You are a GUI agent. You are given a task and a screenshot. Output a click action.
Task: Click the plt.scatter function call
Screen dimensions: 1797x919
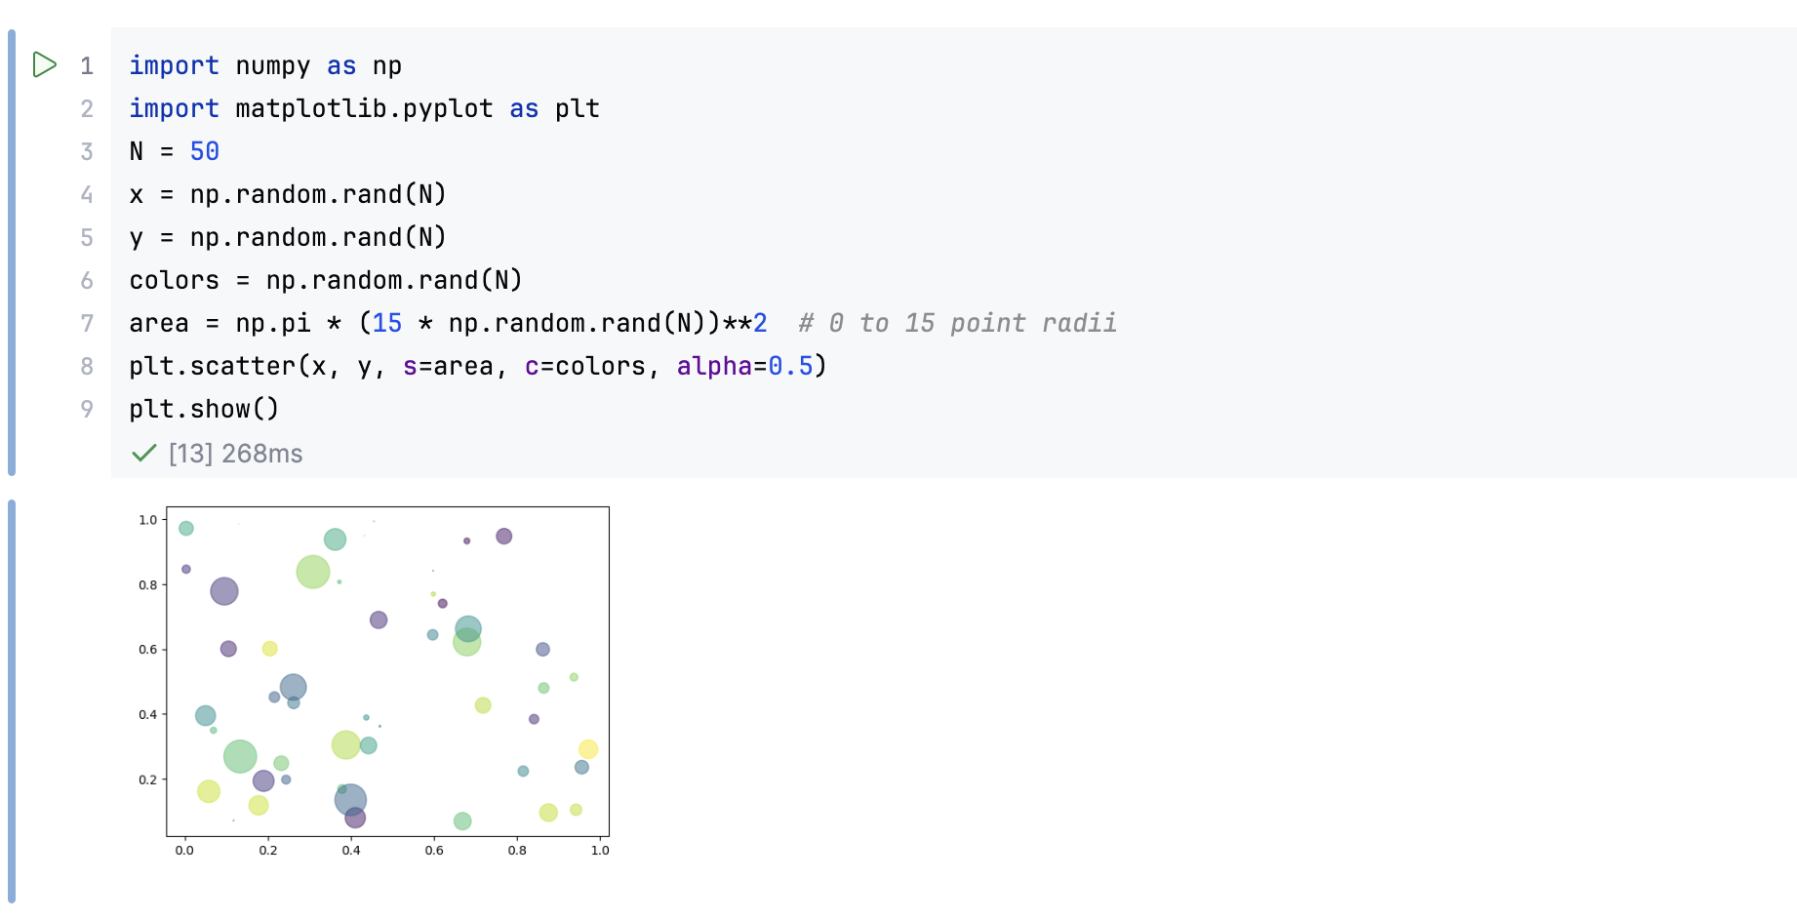(x=212, y=367)
